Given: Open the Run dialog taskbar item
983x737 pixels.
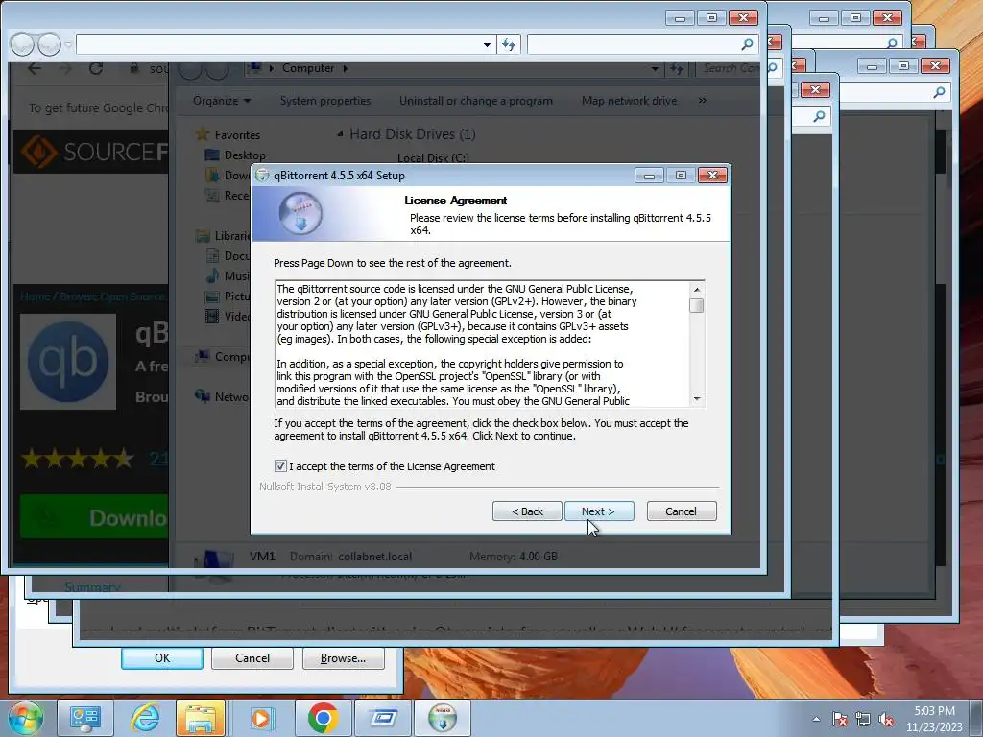Looking at the screenshot, I should (x=383, y=718).
